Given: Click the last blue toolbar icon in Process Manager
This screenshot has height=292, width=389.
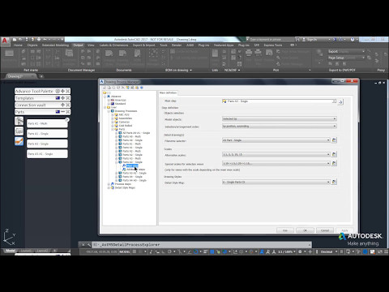Looking at the screenshot, I should pyautogui.click(x=142, y=88).
